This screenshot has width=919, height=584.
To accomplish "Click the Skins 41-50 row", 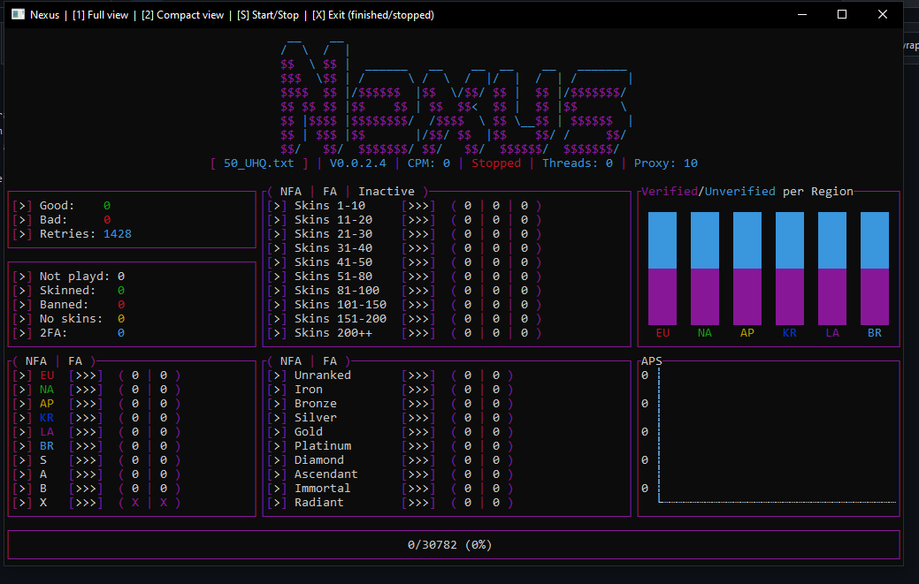I will click(404, 262).
